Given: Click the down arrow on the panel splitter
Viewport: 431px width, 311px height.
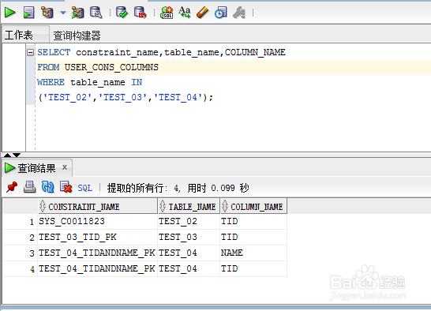Looking at the screenshot, I should (17, 155).
